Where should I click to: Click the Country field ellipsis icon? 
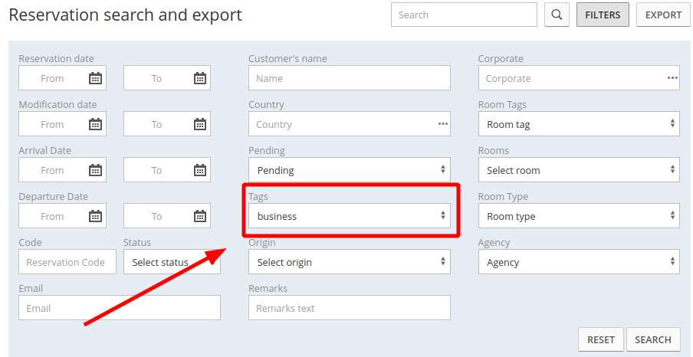443,124
